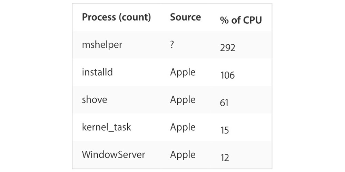Click the percent symbol in the header

coord(225,20)
